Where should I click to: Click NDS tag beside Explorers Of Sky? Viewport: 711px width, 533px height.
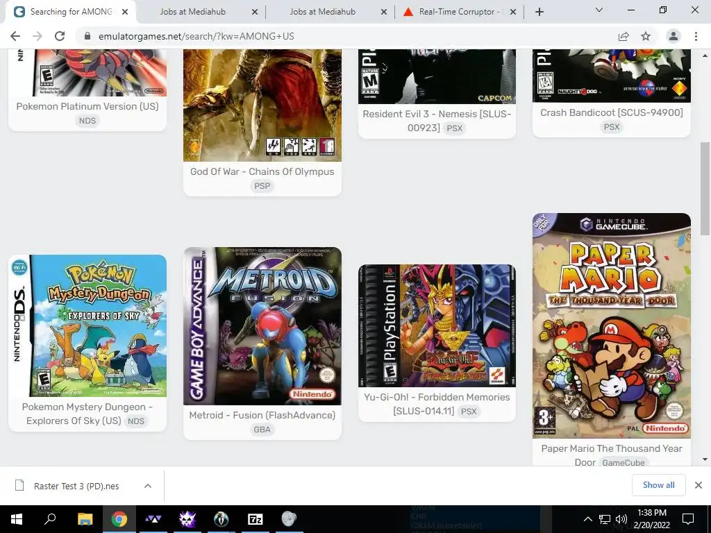[x=135, y=421]
